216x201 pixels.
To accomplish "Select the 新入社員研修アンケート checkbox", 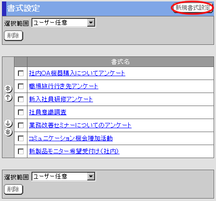I will pyautogui.click(x=21, y=99).
